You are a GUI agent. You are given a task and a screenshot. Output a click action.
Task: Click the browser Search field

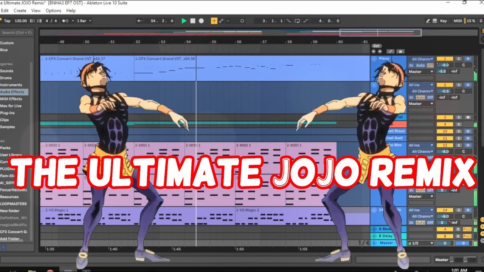coord(16,33)
